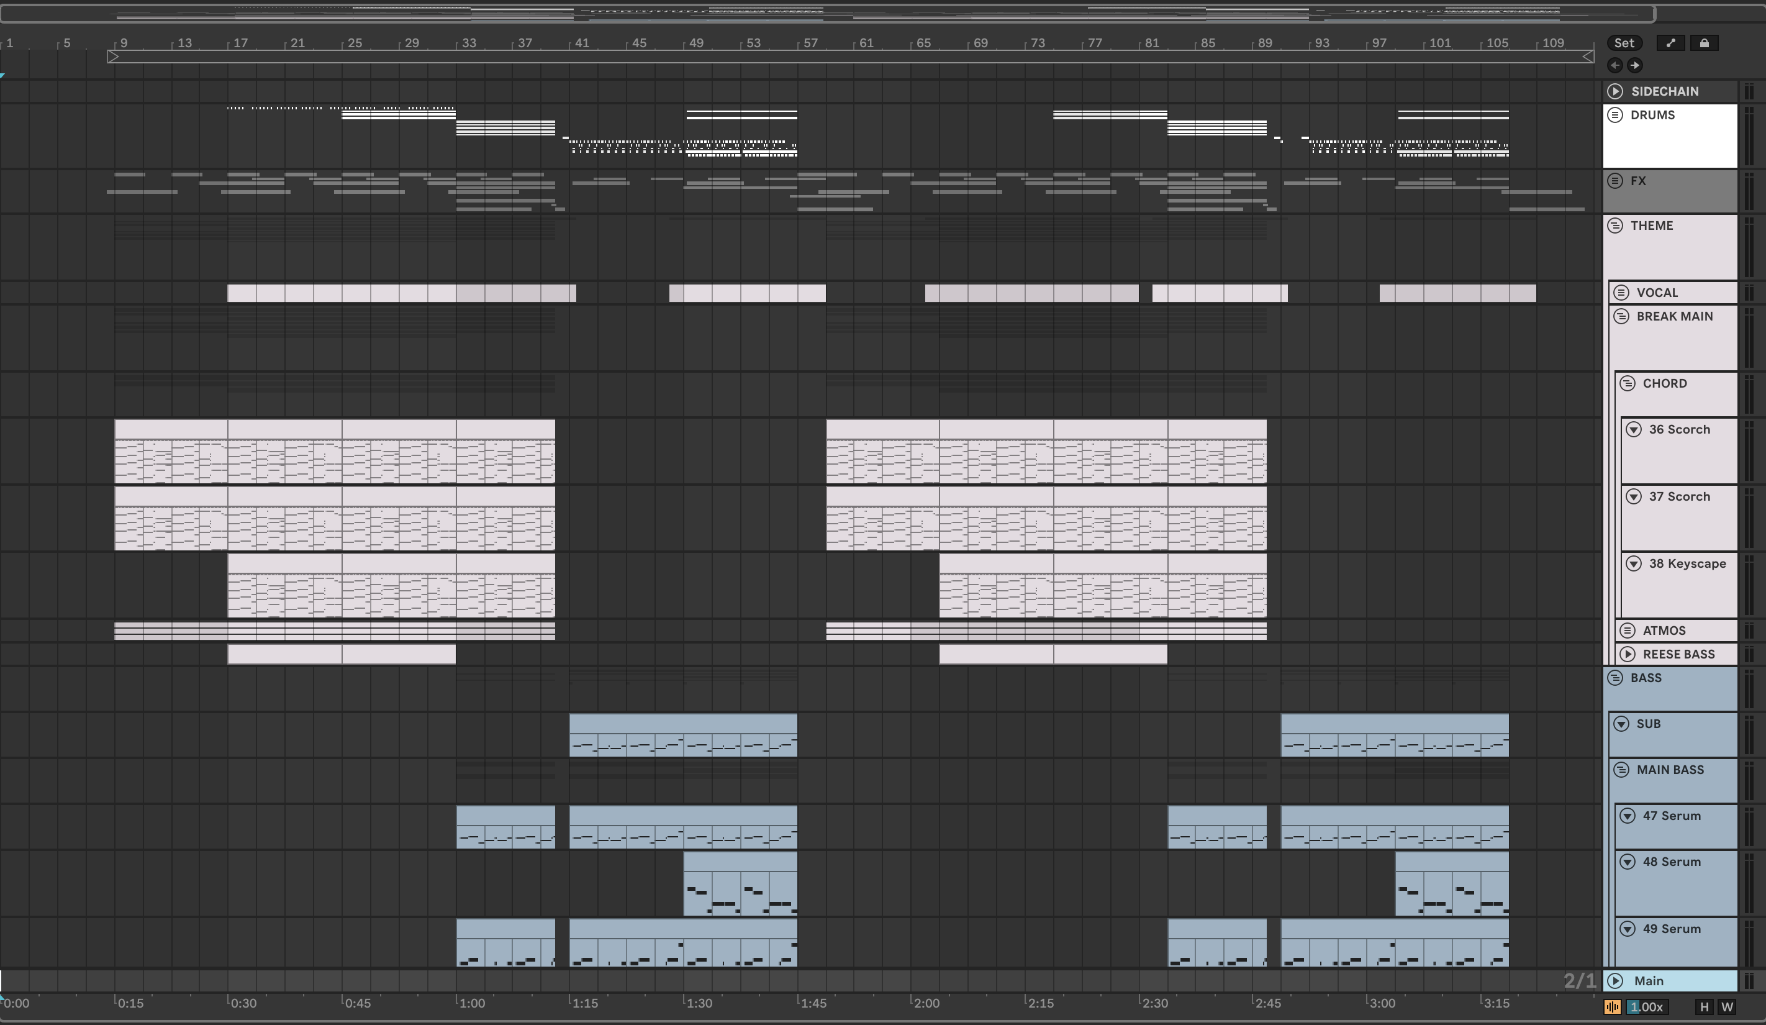Collapse the 36 Scorch track
The image size is (1766, 1025).
(x=1634, y=429)
